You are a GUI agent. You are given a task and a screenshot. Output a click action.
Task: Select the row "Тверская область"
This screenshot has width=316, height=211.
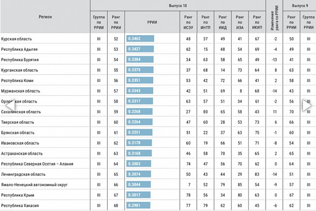coord(158,122)
